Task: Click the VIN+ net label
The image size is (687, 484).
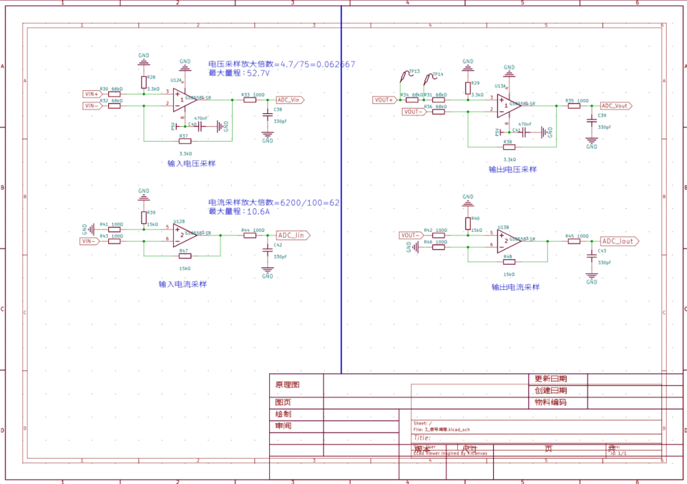Action: [x=92, y=93]
